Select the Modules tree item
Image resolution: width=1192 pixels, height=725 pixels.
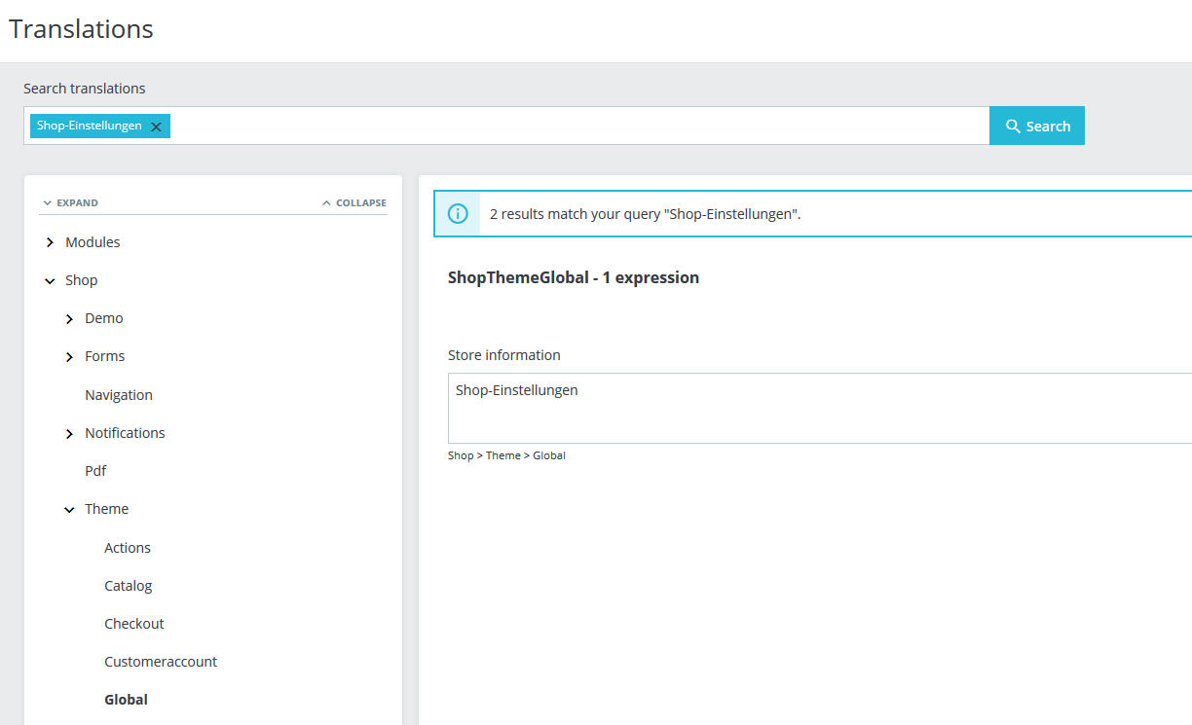click(x=93, y=242)
